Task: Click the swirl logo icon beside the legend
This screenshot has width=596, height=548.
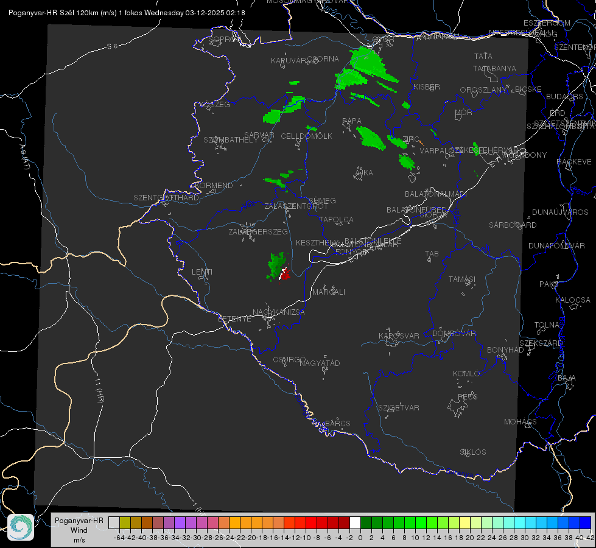Action: point(21,527)
